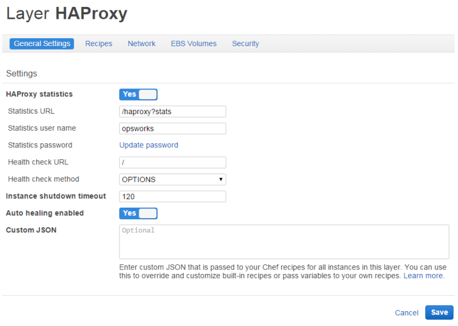Click the Auto healing enabled label

[x=45, y=214]
